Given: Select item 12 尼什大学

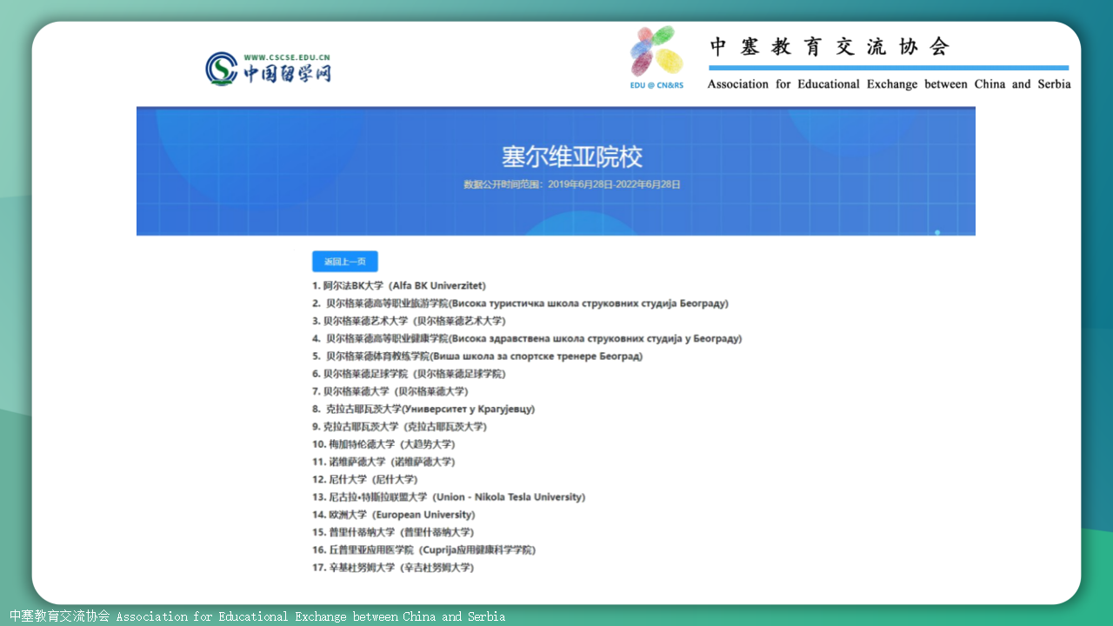Looking at the screenshot, I should click(x=365, y=479).
